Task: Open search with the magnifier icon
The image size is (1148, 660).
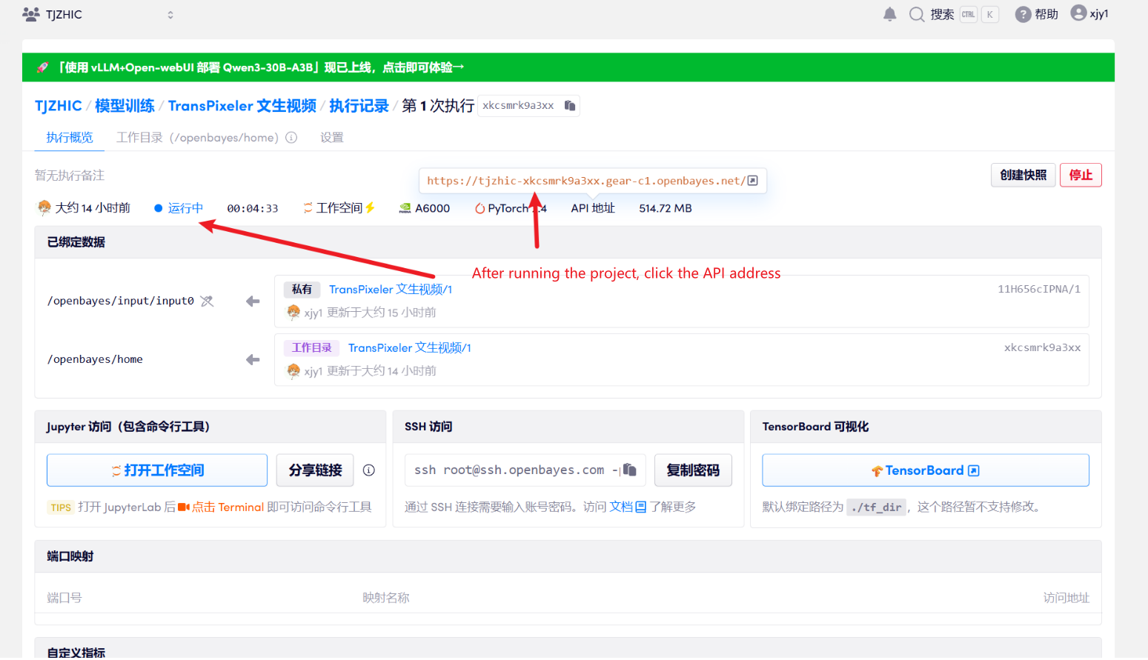Action: click(x=917, y=14)
